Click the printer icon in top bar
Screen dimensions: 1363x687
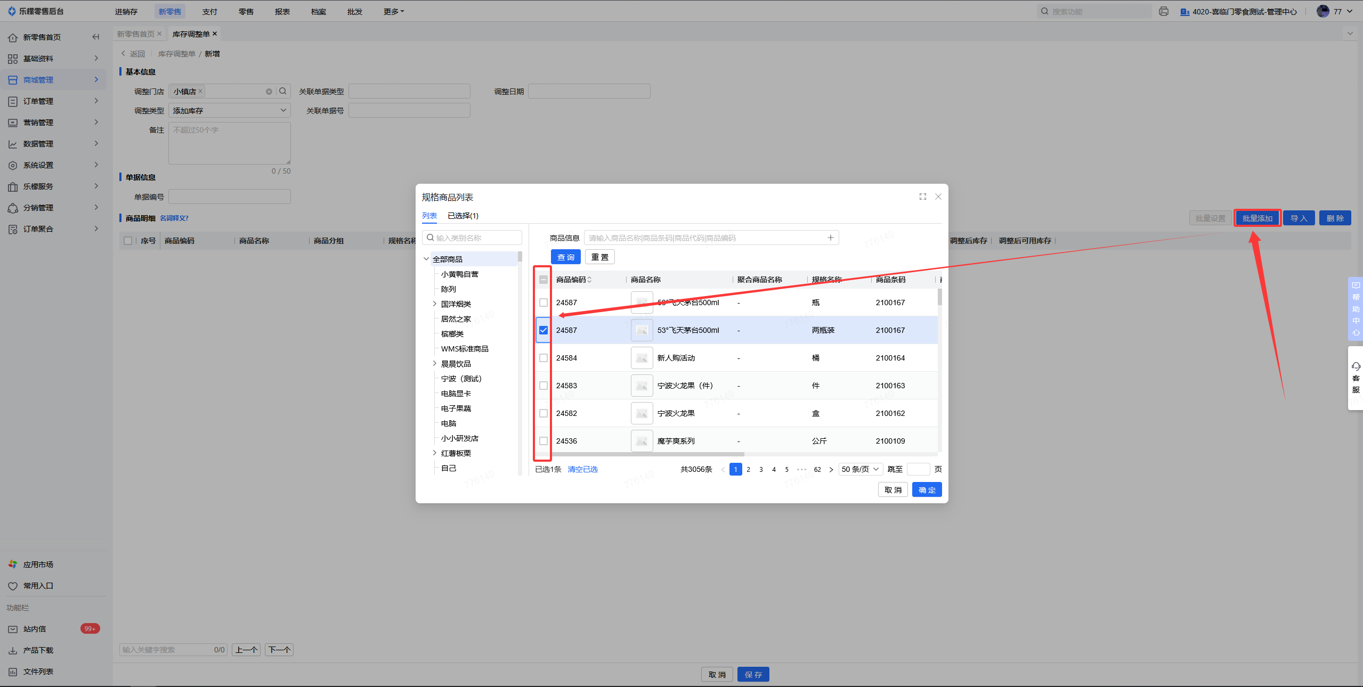1164,11
